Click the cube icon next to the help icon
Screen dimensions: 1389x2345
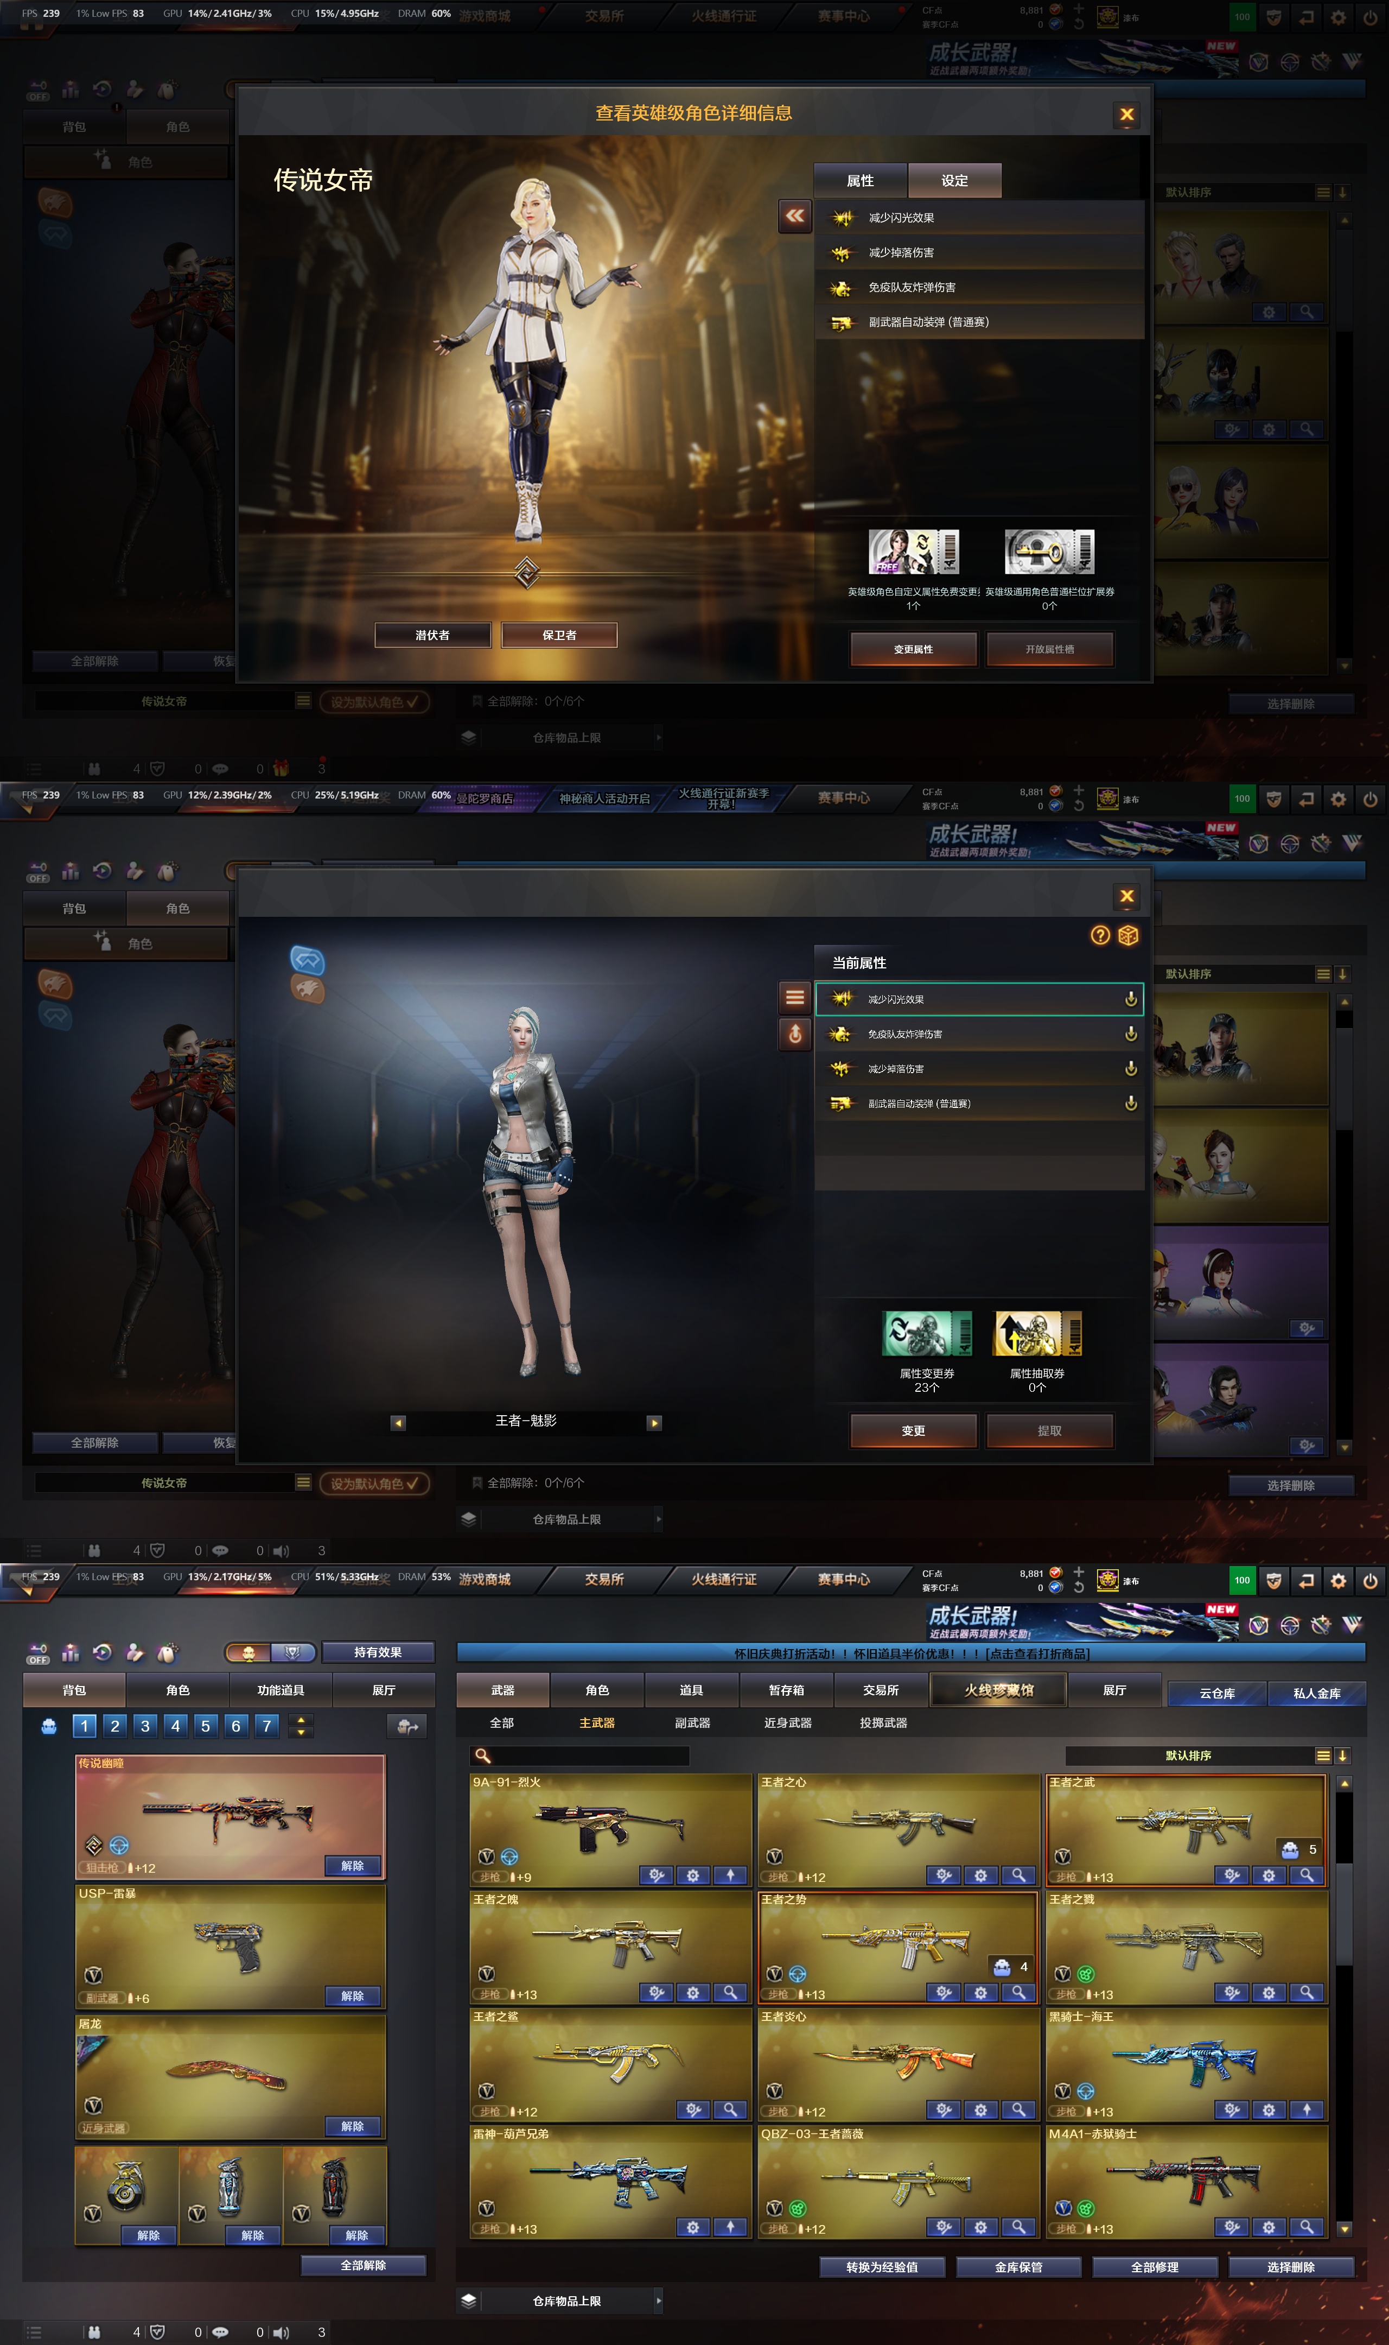1129,935
